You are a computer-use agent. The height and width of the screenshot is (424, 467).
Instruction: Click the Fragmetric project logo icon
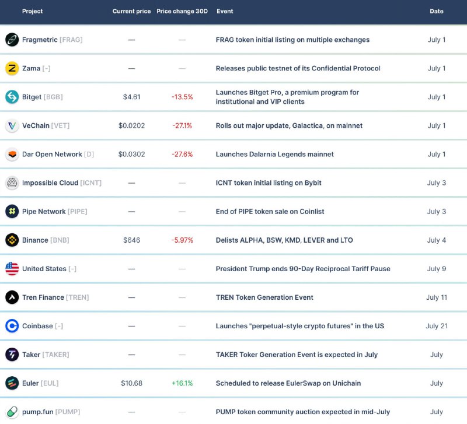pyautogui.click(x=12, y=40)
